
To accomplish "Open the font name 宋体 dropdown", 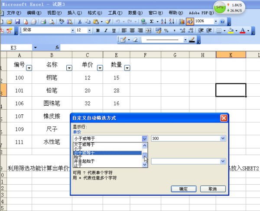I will point(73,31).
